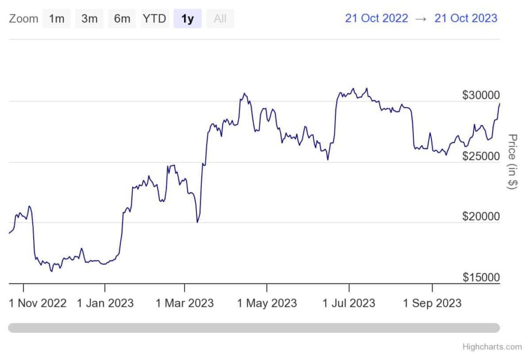The width and height of the screenshot is (531, 354).
Task: Click the 1 Sep 2023 axis label
Action: pos(432,303)
